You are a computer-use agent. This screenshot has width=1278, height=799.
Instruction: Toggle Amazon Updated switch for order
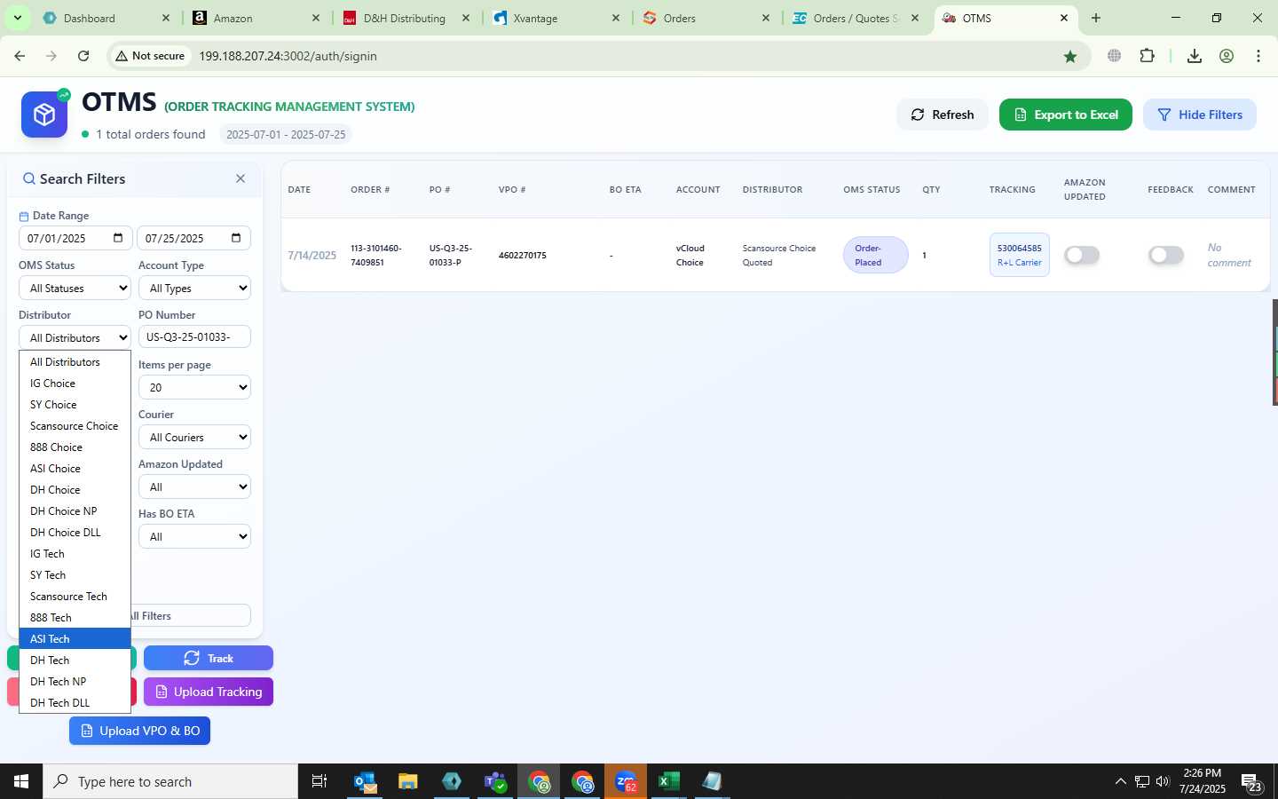pyautogui.click(x=1082, y=255)
